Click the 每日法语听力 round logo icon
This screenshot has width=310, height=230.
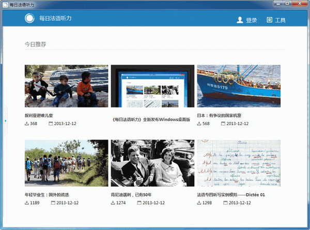coord(30,19)
